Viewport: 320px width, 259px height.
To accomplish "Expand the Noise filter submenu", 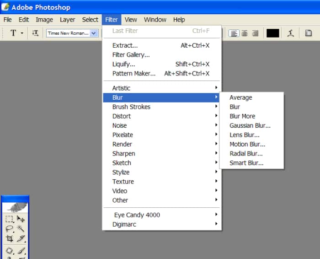I will point(161,125).
